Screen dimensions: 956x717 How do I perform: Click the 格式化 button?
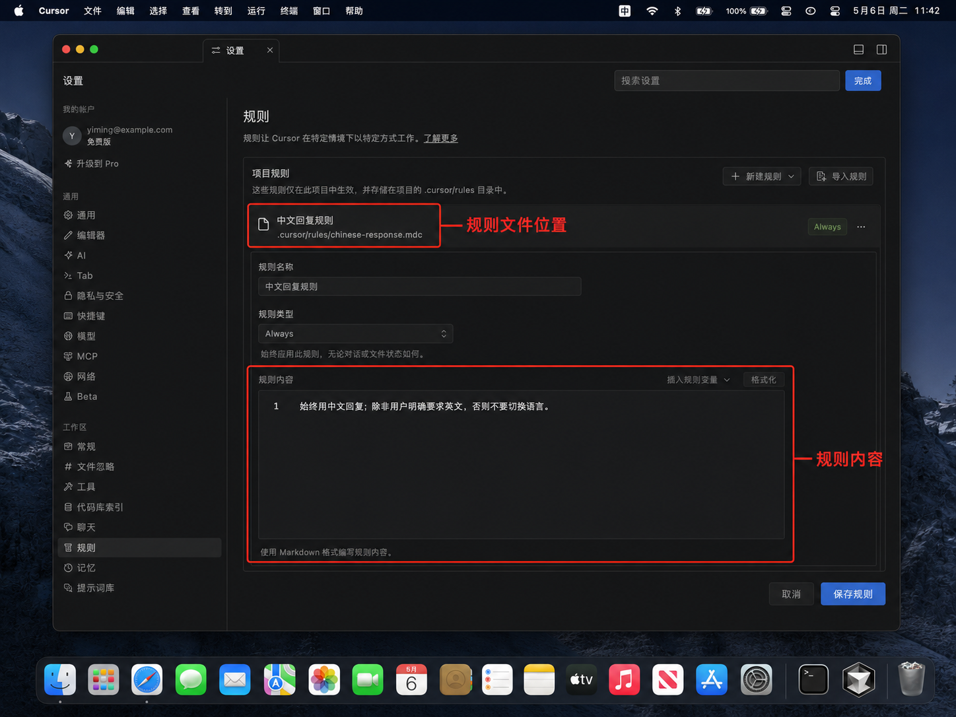(x=763, y=380)
